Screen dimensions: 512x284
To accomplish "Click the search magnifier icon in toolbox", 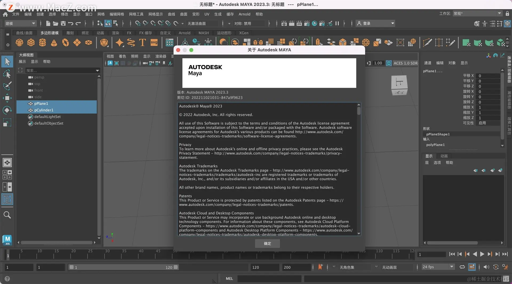I will click(x=7, y=215).
